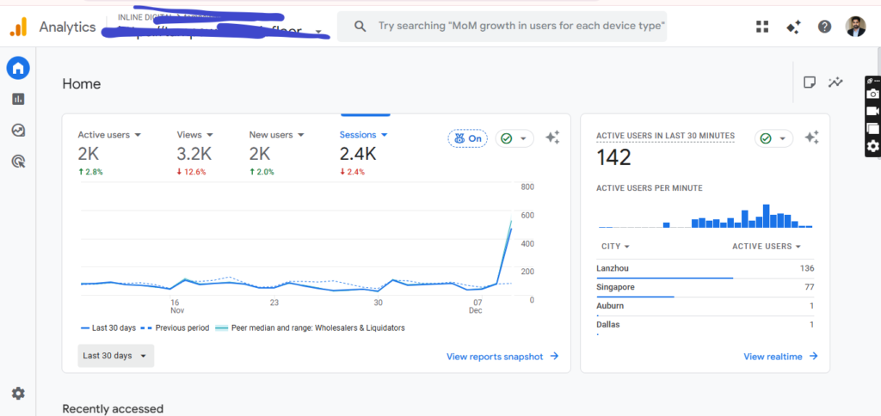The image size is (881, 416).
Task: Open the realtime card data quality dropdown
Action: pos(773,138)
